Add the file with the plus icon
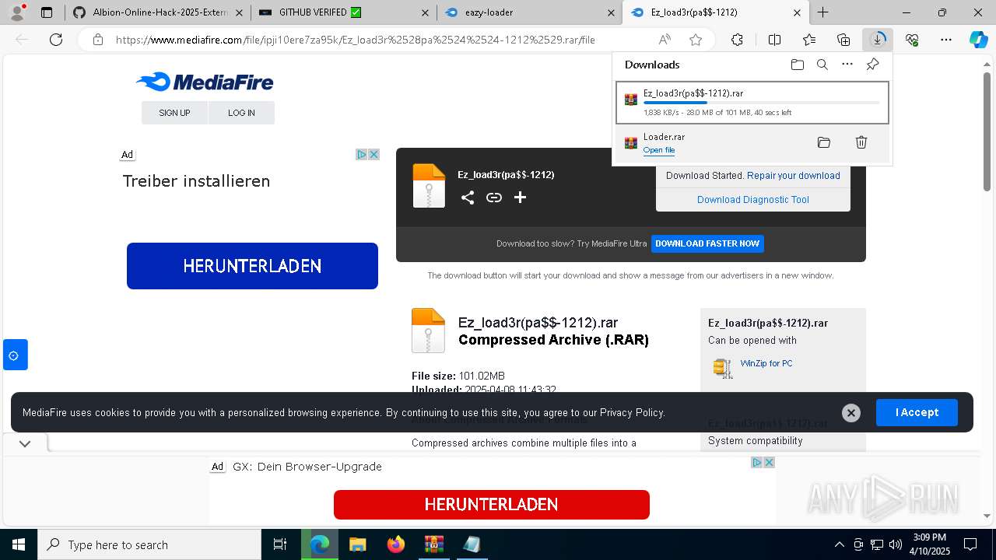 520,198
